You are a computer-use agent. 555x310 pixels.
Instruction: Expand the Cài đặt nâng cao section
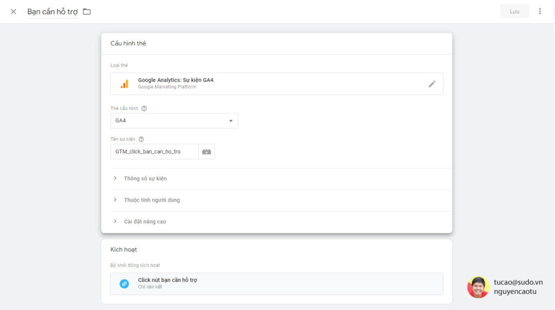point(145,222)
